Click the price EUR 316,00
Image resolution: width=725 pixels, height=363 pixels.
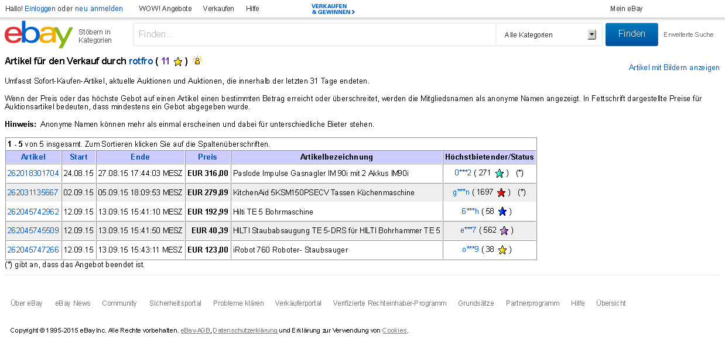208,173
